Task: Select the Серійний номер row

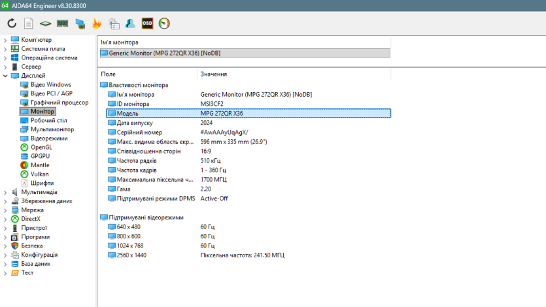Action: 248,133
